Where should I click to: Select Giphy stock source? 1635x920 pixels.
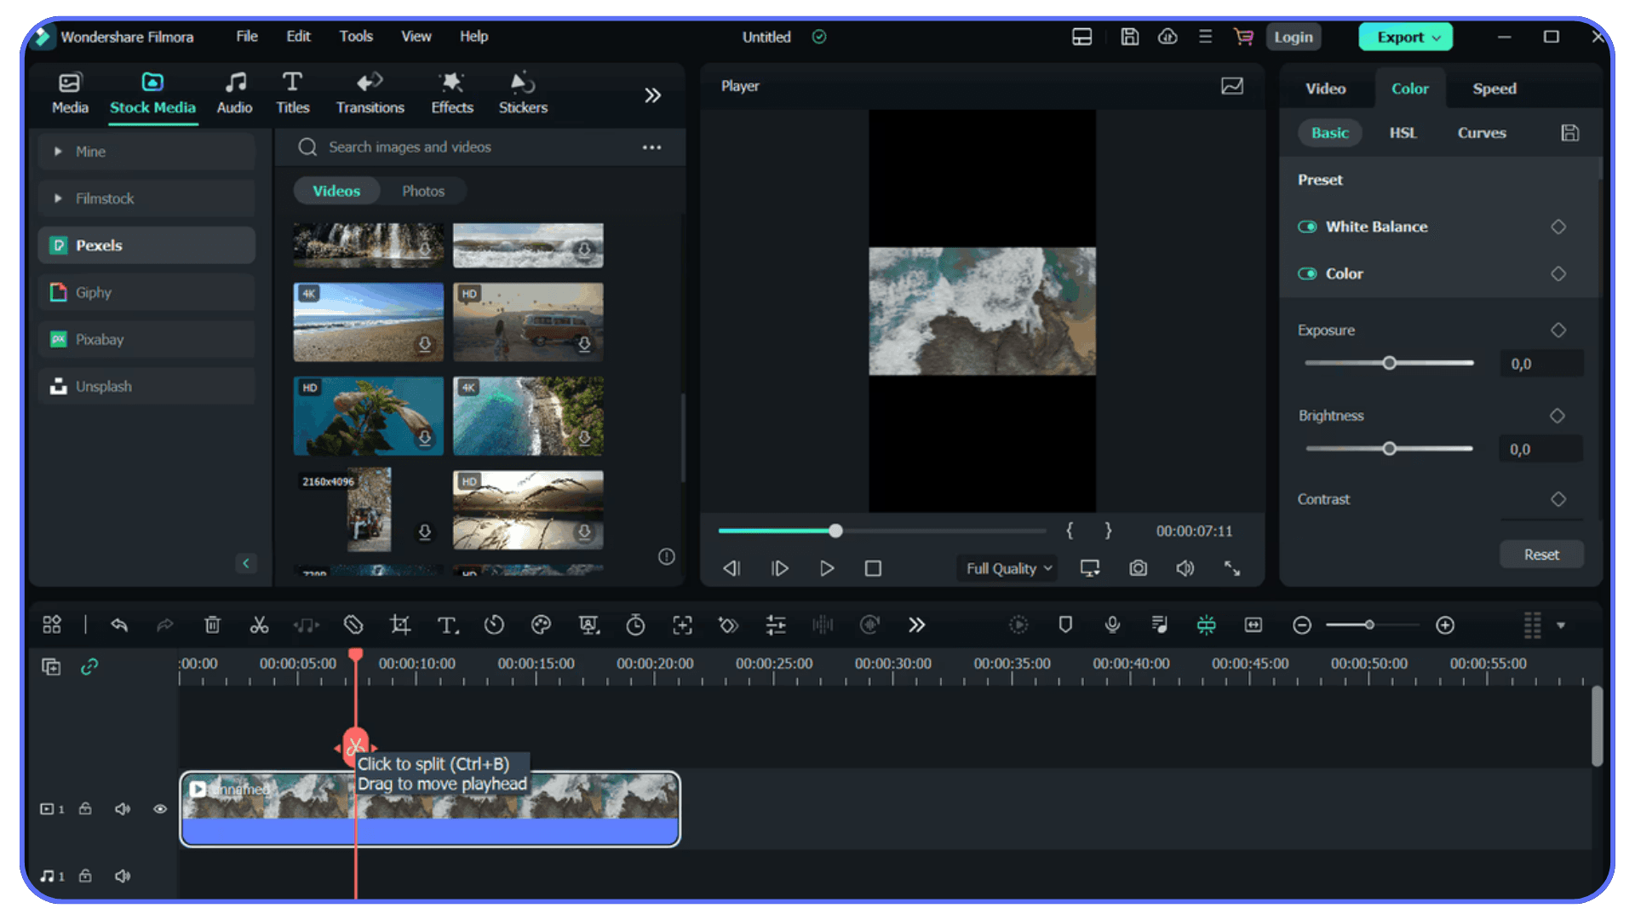(146, 292)
